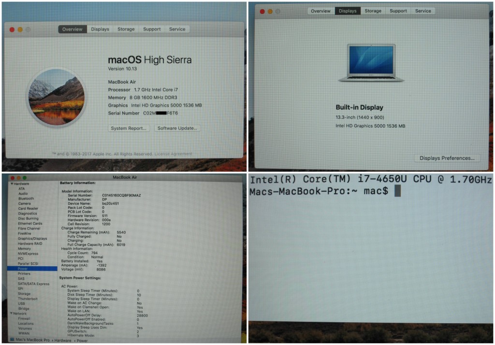
Task: Click the Cycle Count value 794
Action: [94, 253]
